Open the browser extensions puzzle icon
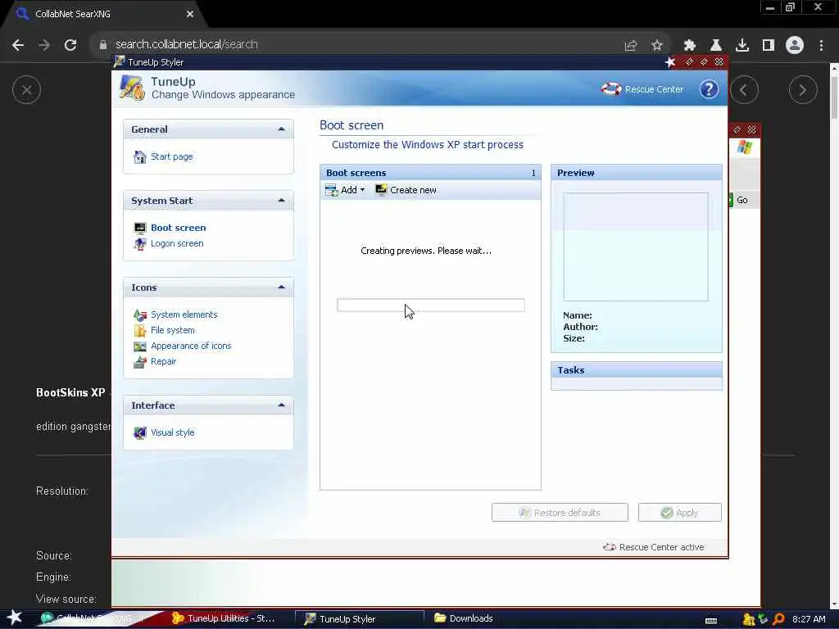839x629 pixels. click(690, 46)
